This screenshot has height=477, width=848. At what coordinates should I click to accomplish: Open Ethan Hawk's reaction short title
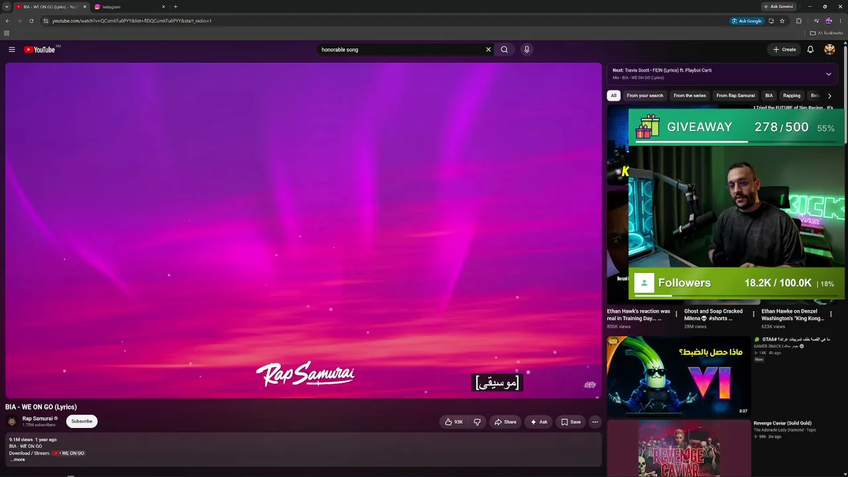pyautogui.click(x=639, y=315)
